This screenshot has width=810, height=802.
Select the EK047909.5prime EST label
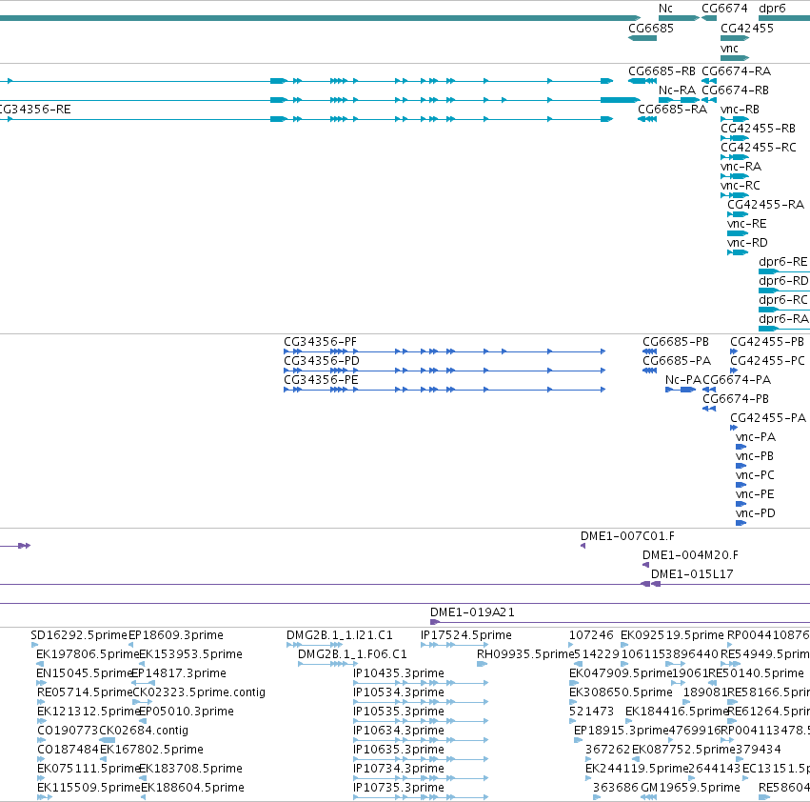click(x=621, y=673)
